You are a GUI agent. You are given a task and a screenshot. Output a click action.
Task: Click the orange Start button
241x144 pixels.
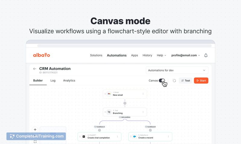coord(201,80)
